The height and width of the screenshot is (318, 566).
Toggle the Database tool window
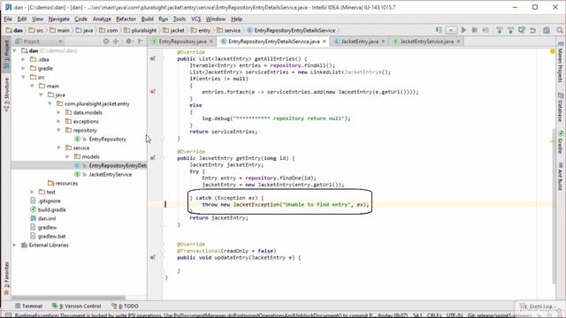tap(560, 107)
